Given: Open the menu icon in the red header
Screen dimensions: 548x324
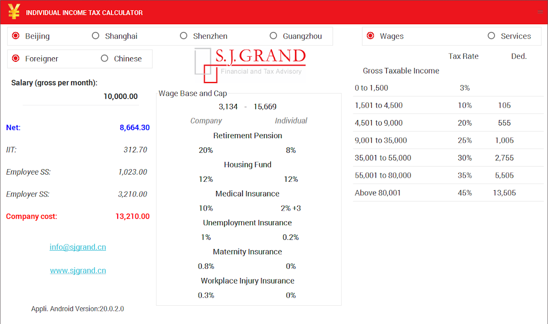Looking at the screenshot, I should coord(540,12).
